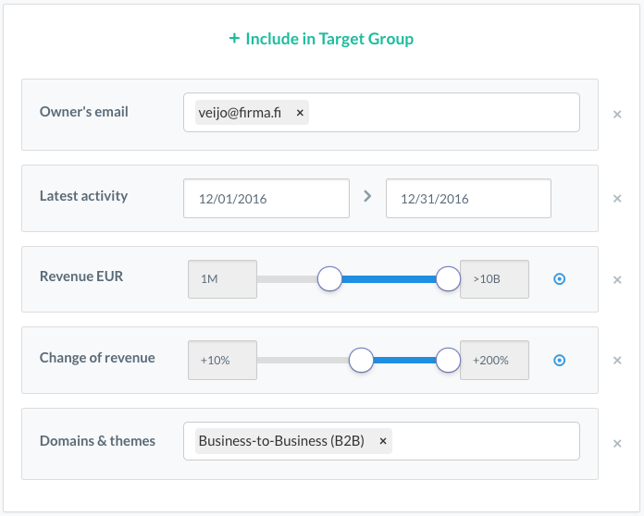Screen dimensions: 644x516
Task: Open the start date field 12/01/2016
Action: coord(266,199)
